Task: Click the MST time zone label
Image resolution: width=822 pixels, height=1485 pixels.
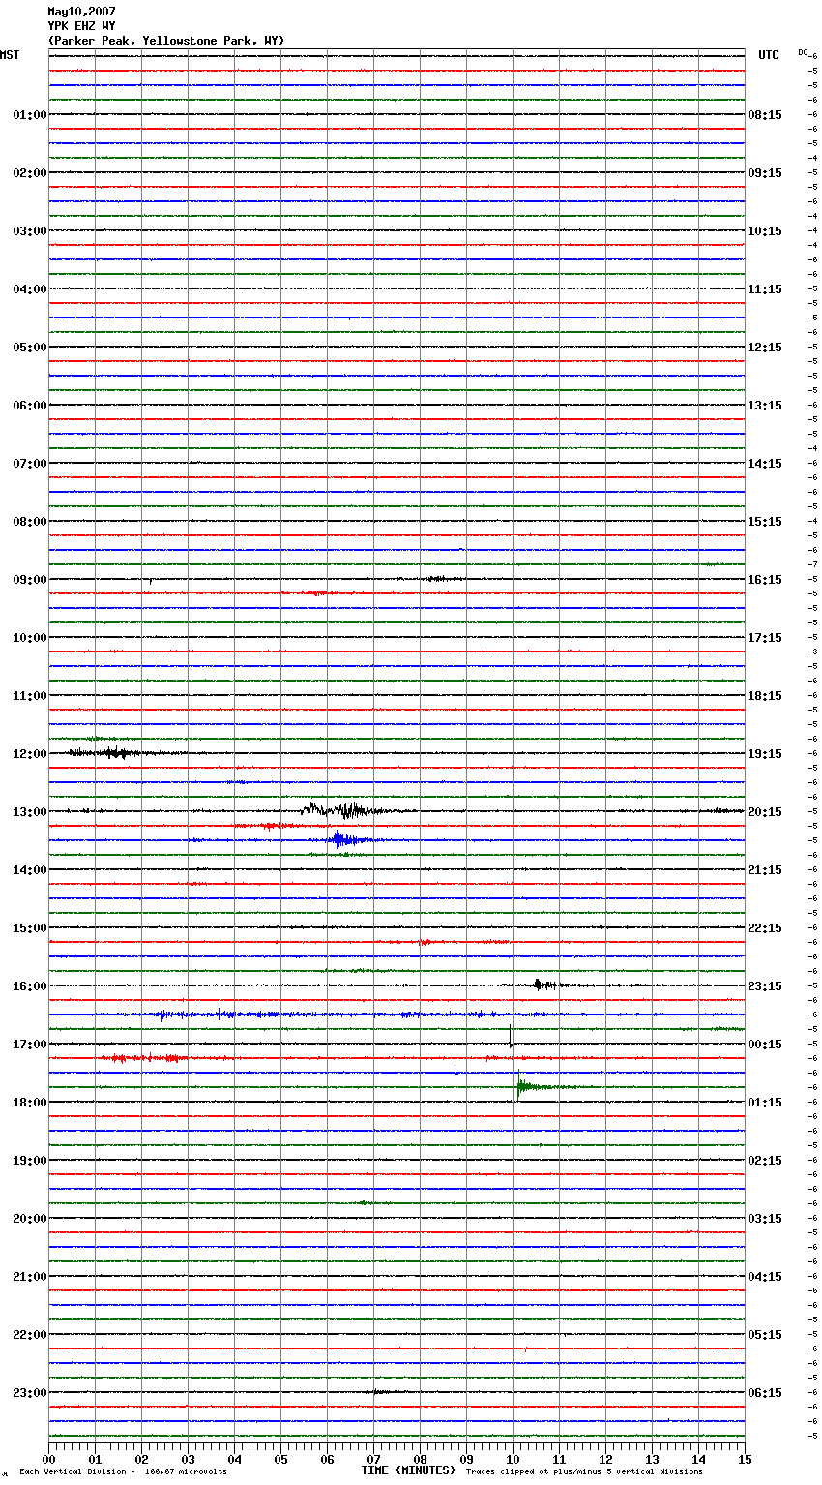Action: click(x=10, y=55)
